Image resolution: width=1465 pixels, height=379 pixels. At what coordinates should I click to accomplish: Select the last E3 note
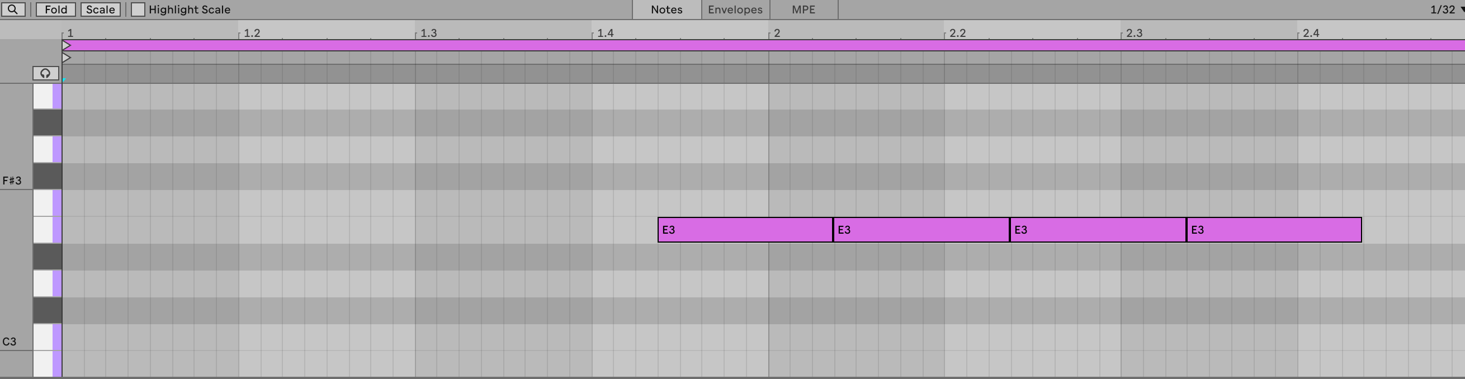[1274, 230]
